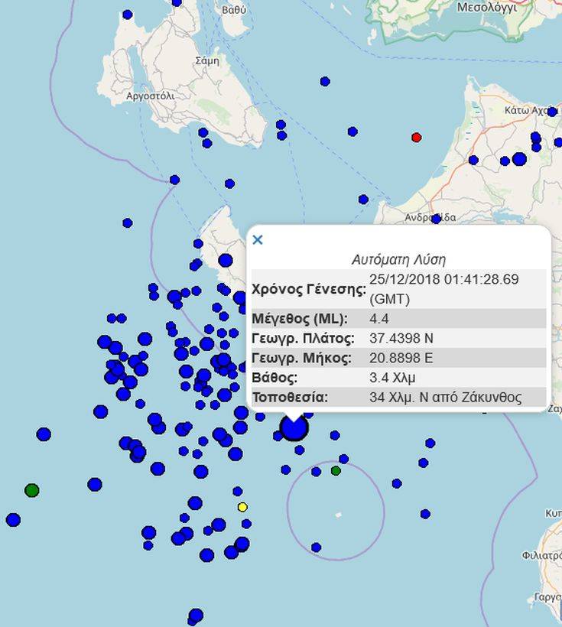This screenshot has width=562, height=627.
Task: Click the largest blue marker below the popup
Action: 294,427
